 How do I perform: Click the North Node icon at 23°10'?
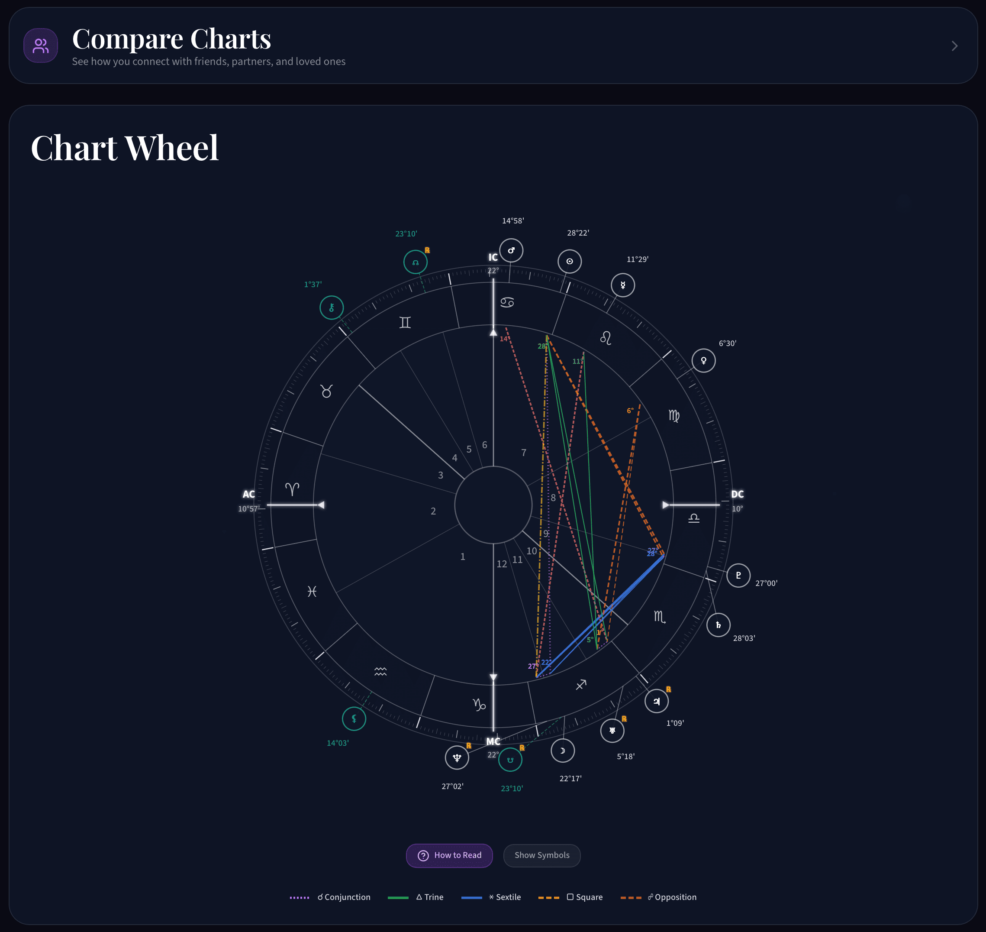coord(416,262)
